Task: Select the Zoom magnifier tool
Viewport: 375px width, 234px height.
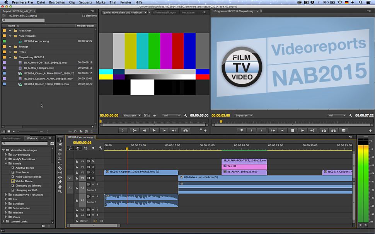Action: pos(60,191)
